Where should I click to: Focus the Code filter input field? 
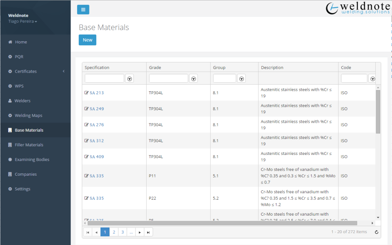point(354,78)
